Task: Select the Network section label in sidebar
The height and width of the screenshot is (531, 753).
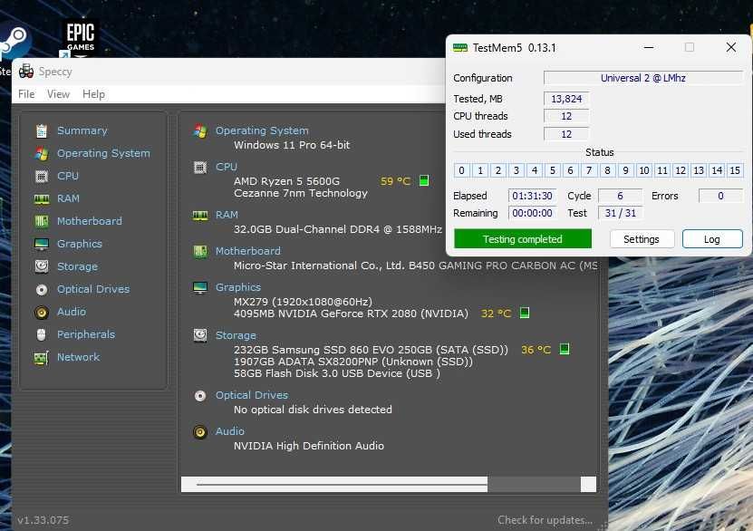Action: click(x=78, y=357)
